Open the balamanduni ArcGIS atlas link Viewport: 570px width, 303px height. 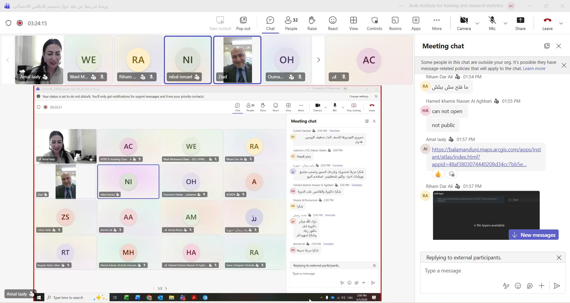(x=486, y=157)
